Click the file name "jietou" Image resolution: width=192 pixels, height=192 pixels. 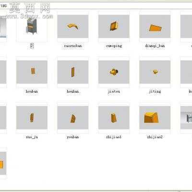pos(114,92)
